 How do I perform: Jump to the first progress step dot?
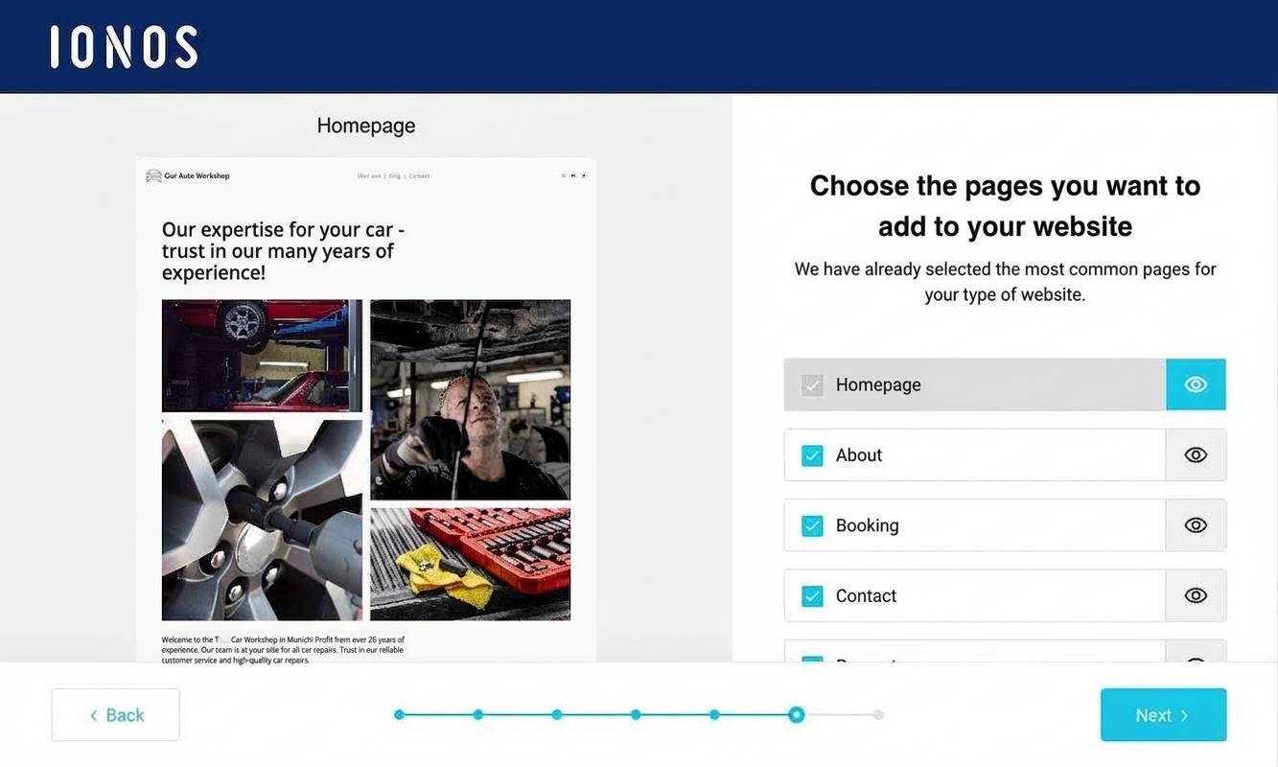(x=400, y=714)
